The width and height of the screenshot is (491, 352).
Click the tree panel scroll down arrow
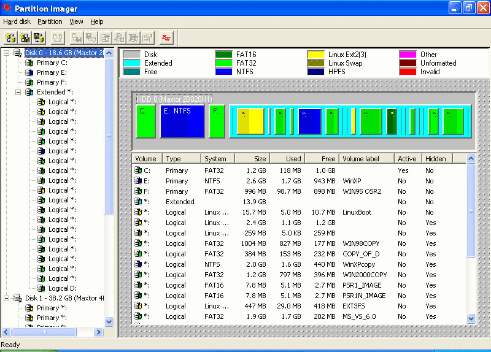point(109,321)
